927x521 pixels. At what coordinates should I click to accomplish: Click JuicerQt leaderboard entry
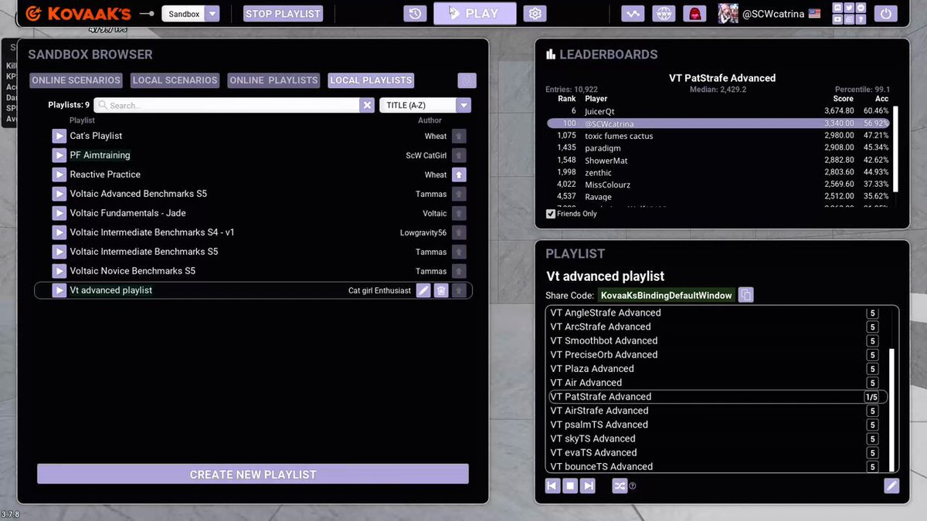pyautogui.click(x=718, y=111)
